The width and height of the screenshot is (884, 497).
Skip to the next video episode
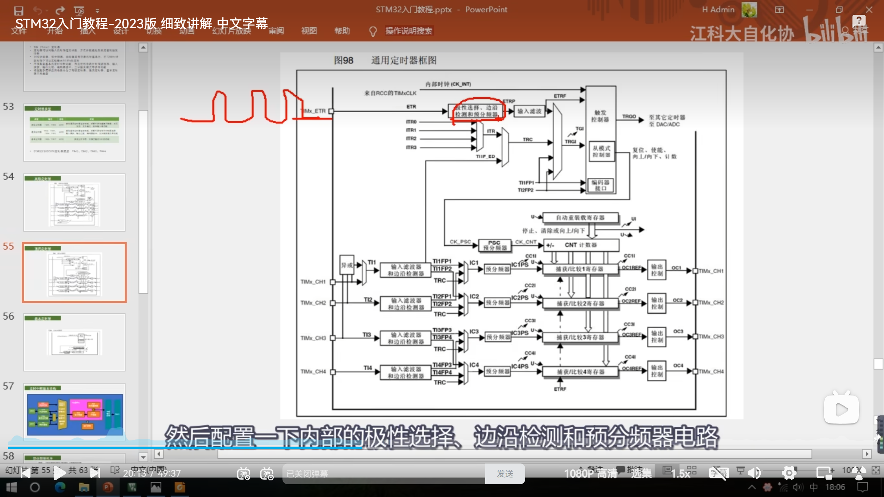click(x=95, y=473)
